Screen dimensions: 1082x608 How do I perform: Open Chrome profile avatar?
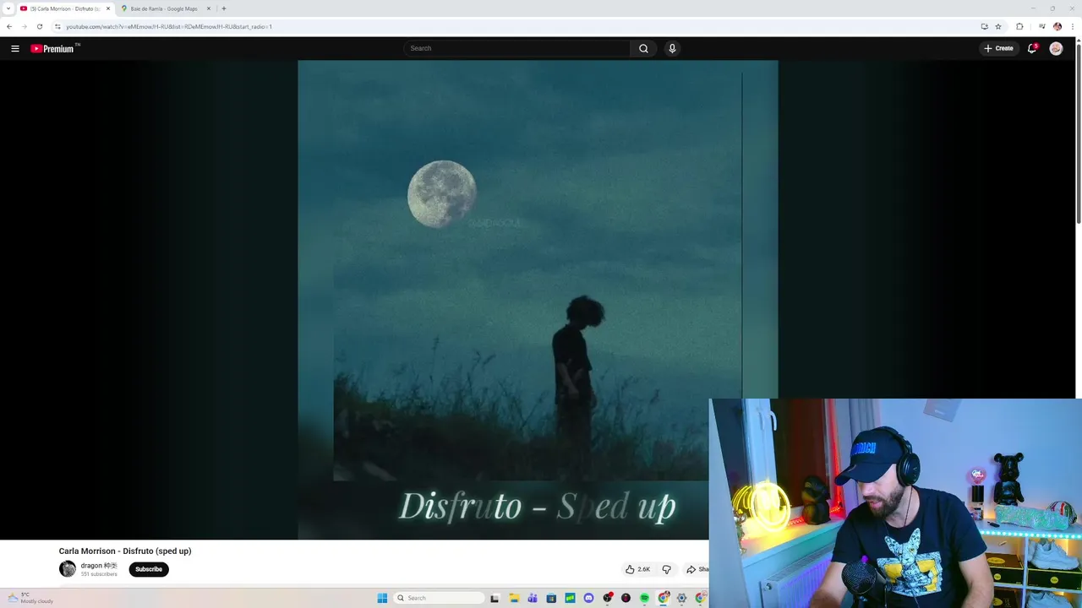tap(1057, 26)
